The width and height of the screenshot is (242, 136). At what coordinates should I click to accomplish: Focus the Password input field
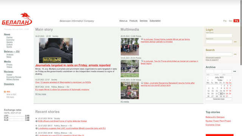coord(219,42)
